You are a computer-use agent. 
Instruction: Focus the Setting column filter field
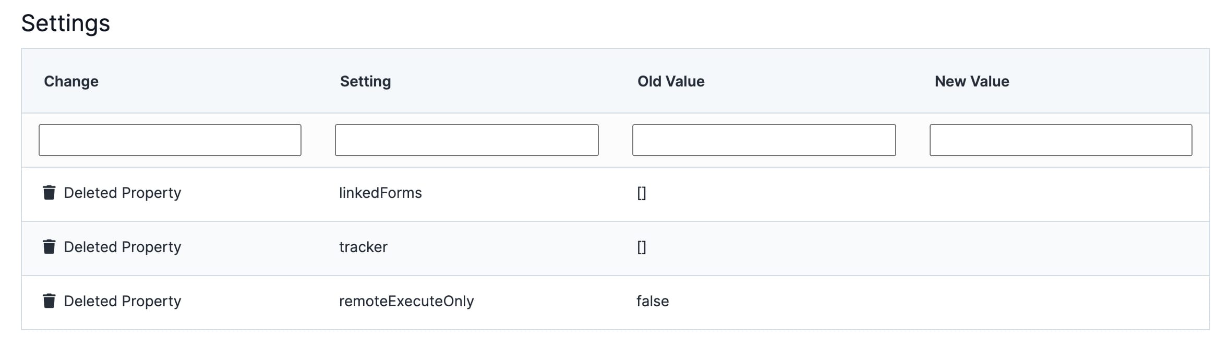(x=467, y=140)
